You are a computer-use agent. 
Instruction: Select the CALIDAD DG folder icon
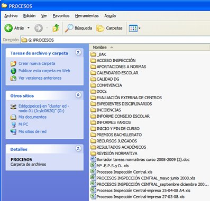click(93, 79)
